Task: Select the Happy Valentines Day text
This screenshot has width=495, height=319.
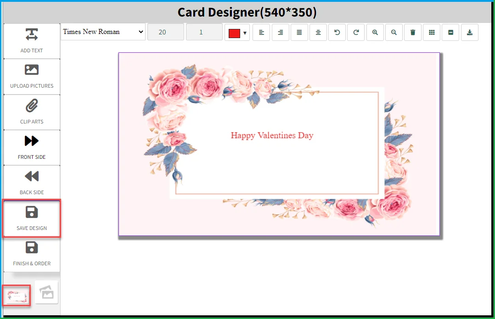Action: [272, 136]
